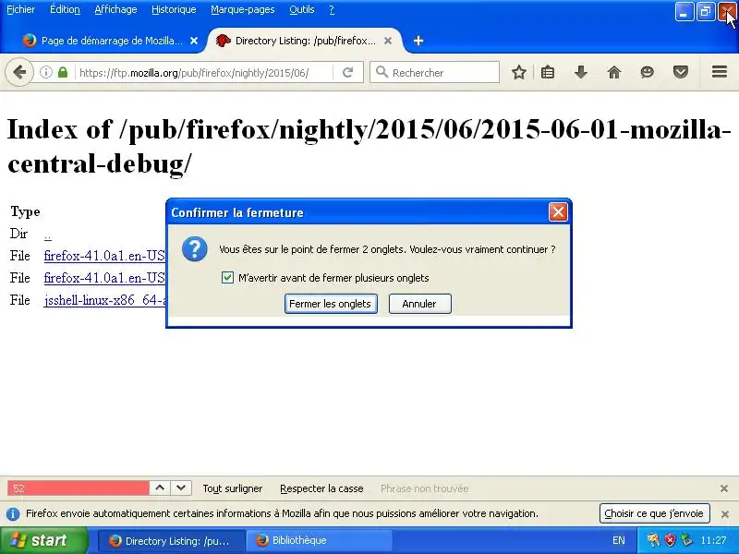Switch to Bibliothèque taskbar window

click(319, 540)
